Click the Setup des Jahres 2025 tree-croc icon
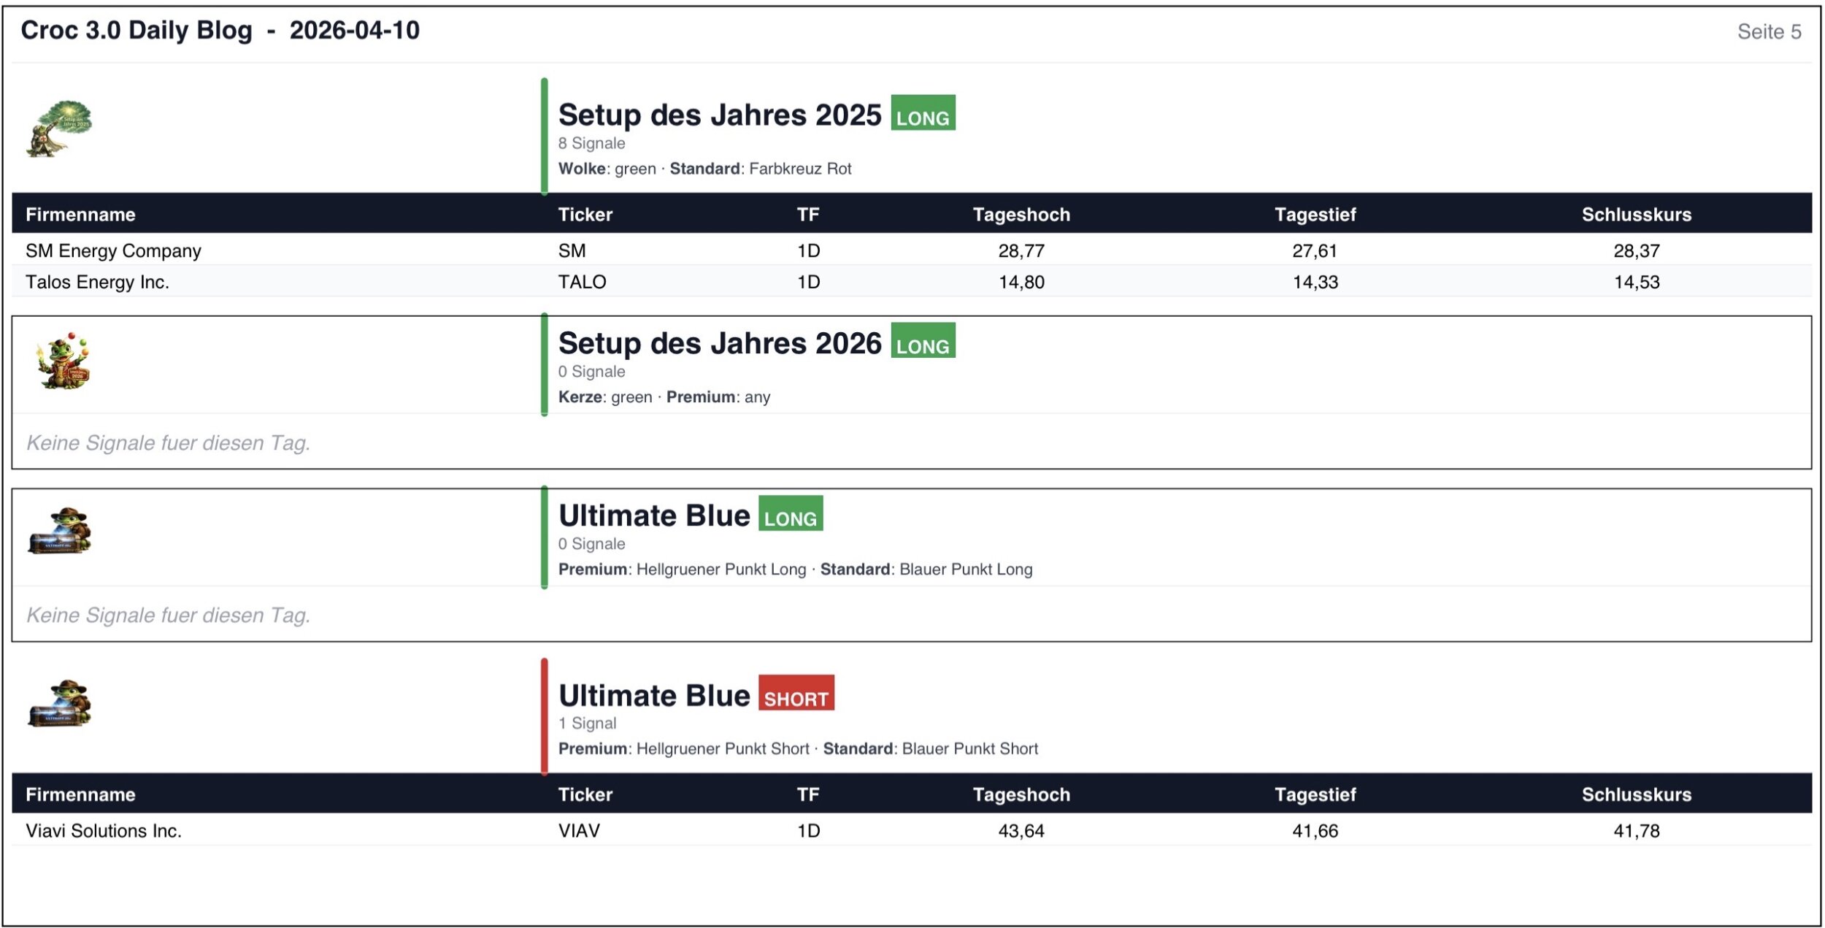 click(59, 129)
